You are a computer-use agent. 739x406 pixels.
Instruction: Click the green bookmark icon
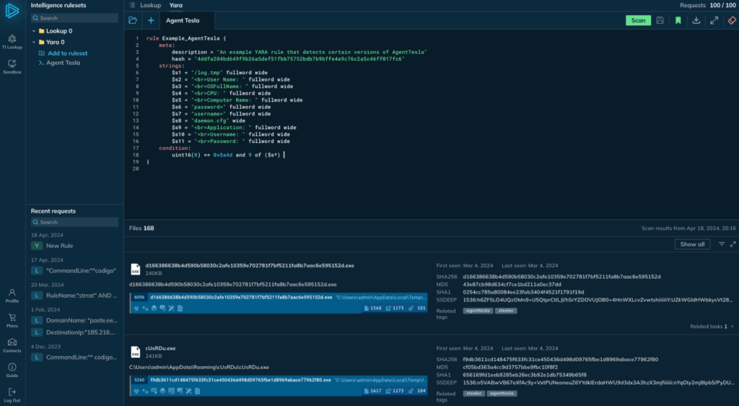(x=678, y=20)
